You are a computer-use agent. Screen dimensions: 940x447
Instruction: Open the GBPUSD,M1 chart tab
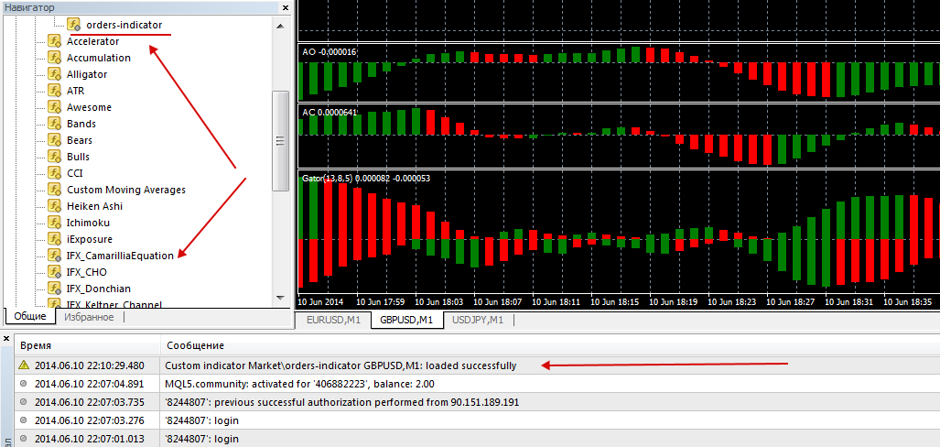(x=406, y=321)
